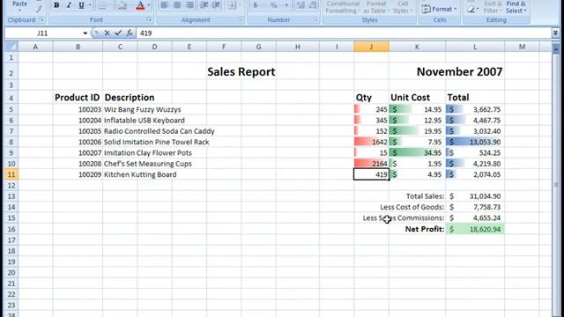The height and width of the screenshot is (317, 564).
Task: Open the Underline style dropdown arrow
Action: [90, 5]
